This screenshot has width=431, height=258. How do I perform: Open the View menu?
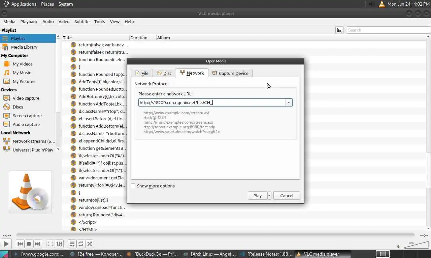point(114,21)
